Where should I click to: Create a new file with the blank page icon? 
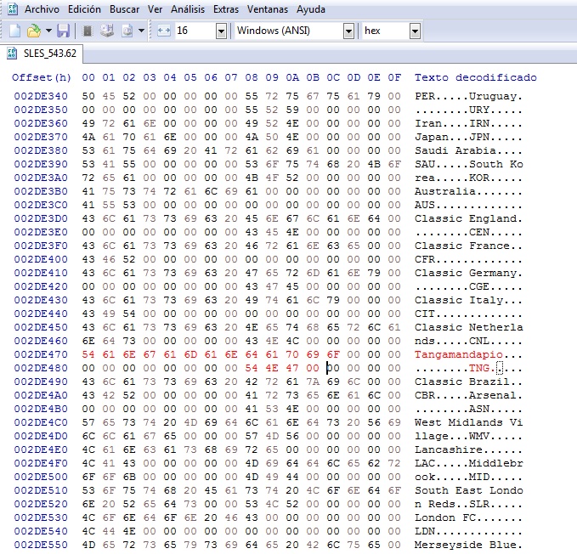(x=14, y=31)
